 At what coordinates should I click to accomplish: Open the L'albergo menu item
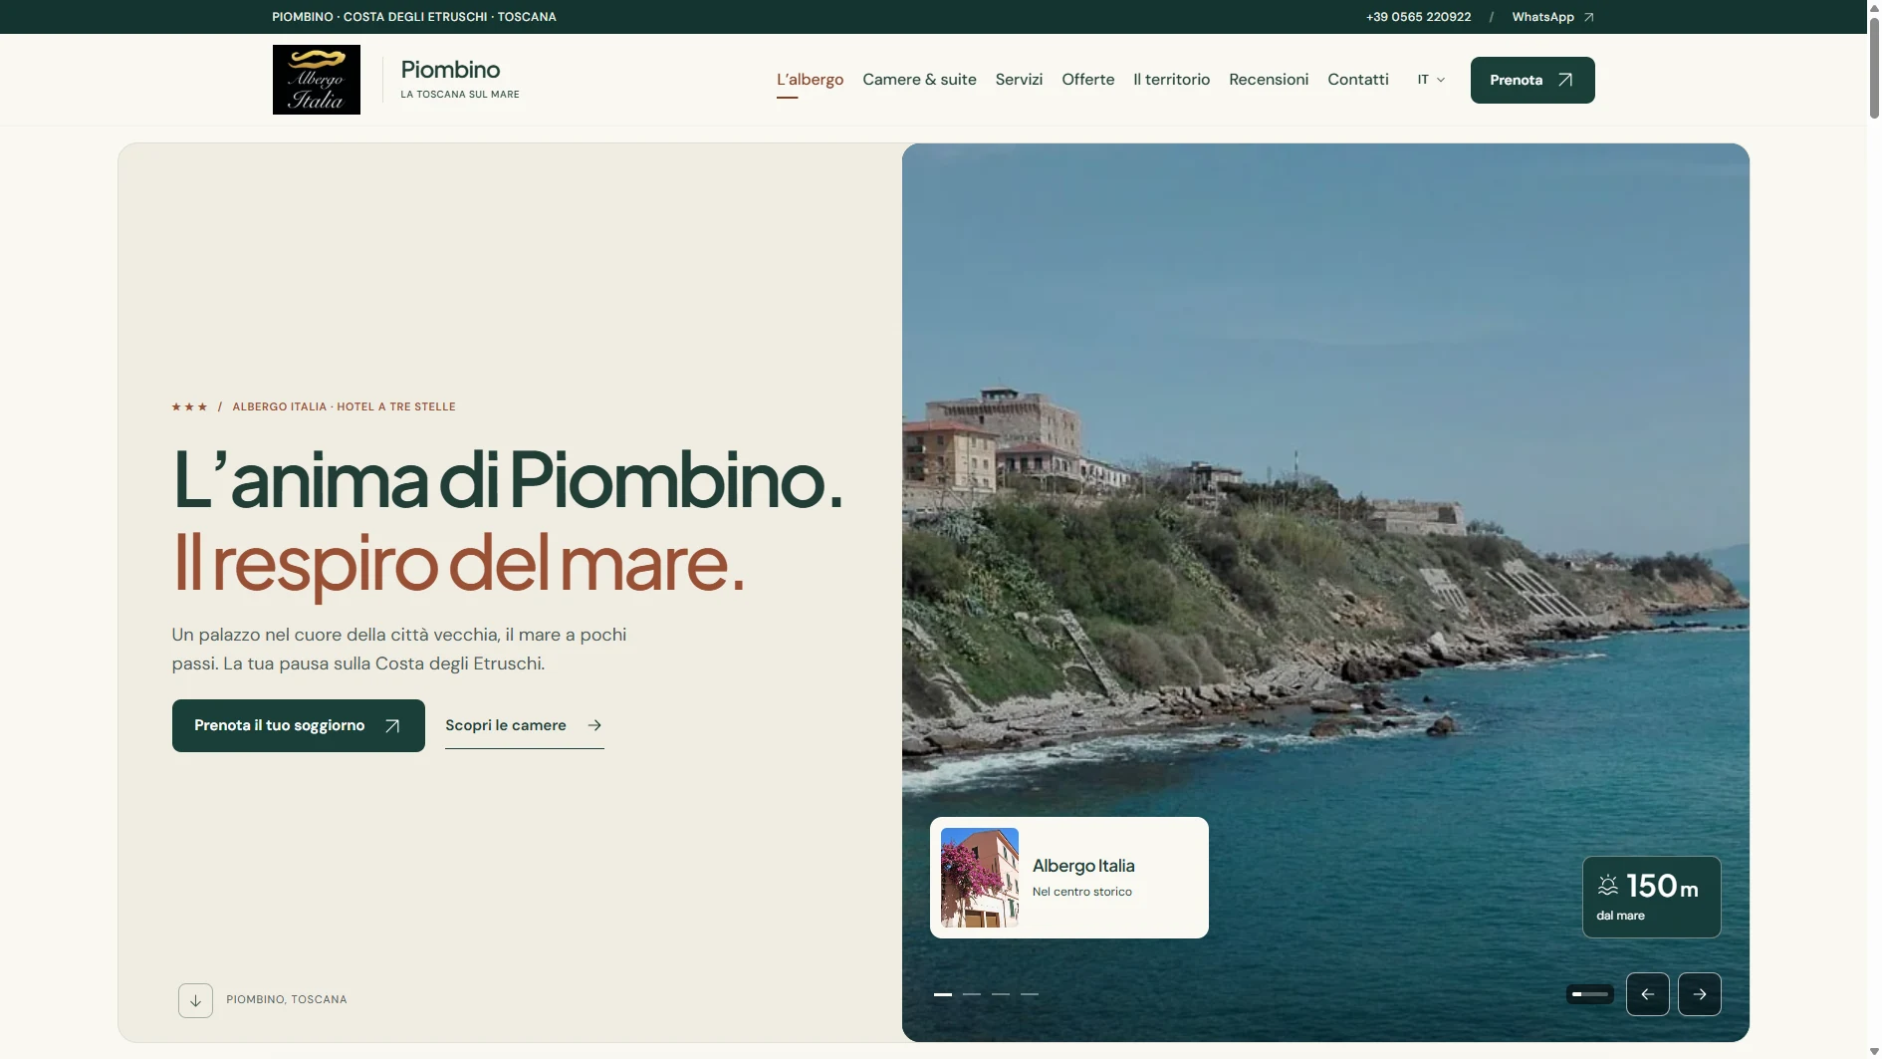click(x=810, y=80)
